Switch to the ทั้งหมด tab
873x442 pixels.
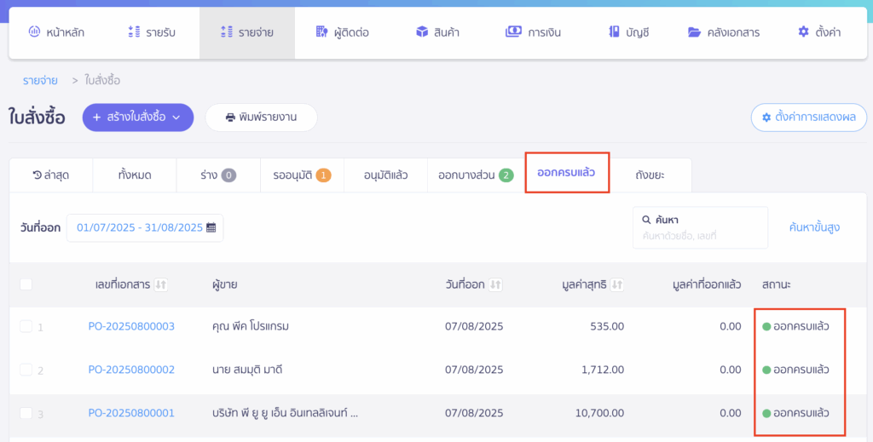coord(135,175)
